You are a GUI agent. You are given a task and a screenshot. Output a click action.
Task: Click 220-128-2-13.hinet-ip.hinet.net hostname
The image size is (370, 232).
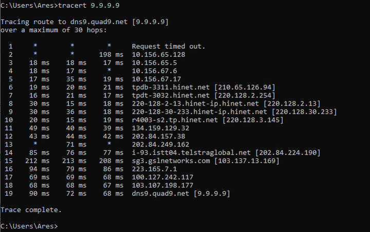click(195, 103)
